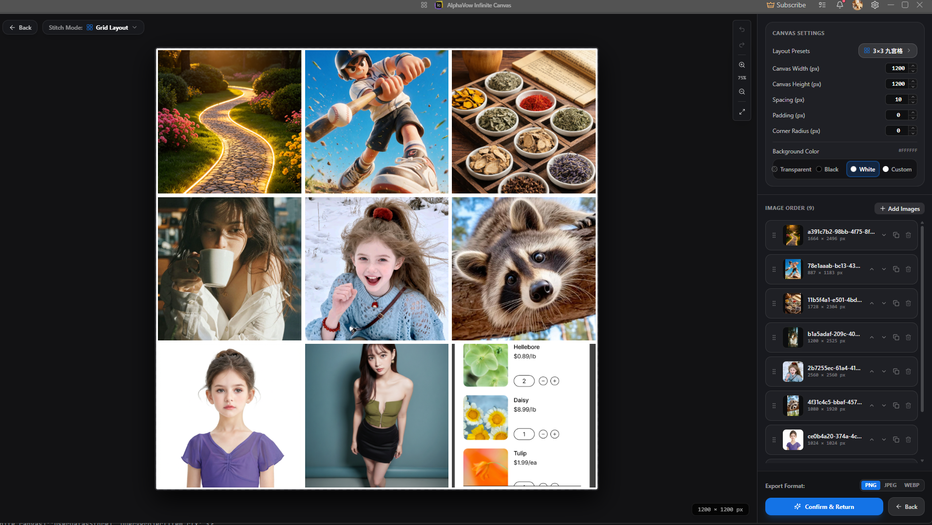
Task: Select Black background option
Action: [827, 169]
